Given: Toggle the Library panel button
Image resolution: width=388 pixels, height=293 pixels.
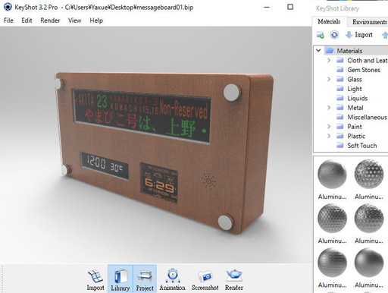Looking at the screenshot, I should [120, 279].
